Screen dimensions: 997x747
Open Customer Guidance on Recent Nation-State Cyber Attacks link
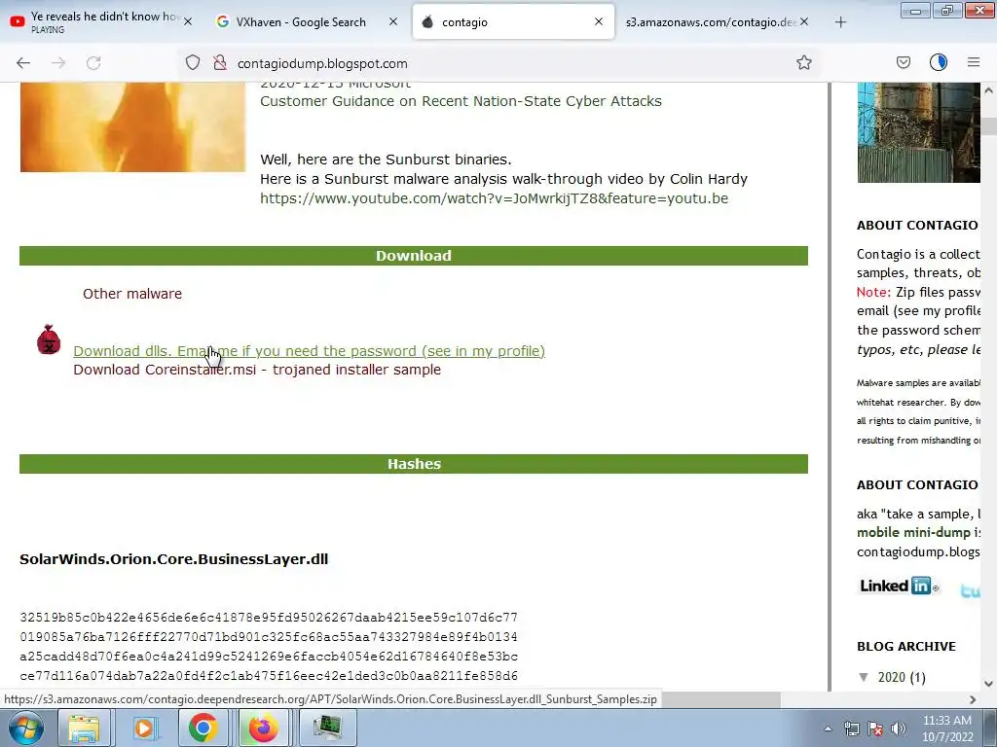click(461, 101)
